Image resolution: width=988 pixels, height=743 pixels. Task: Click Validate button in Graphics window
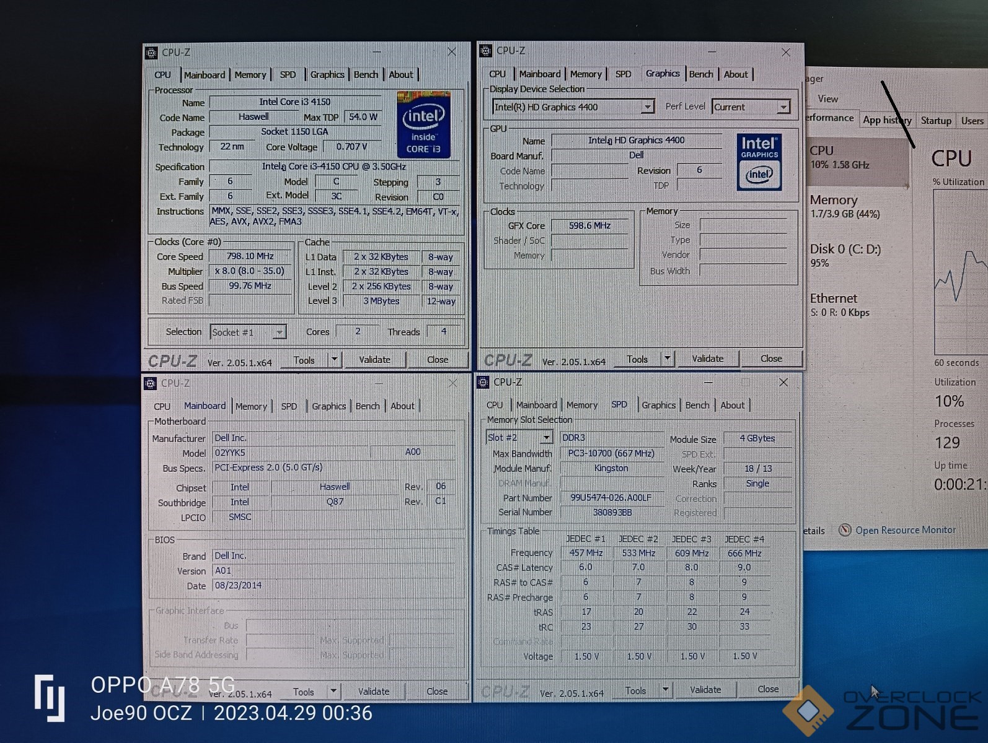click(x=707, y=358)
